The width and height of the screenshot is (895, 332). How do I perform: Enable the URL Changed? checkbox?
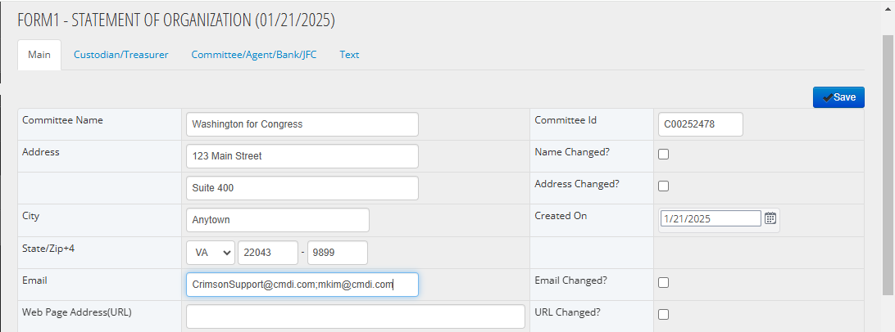(663, 314)
